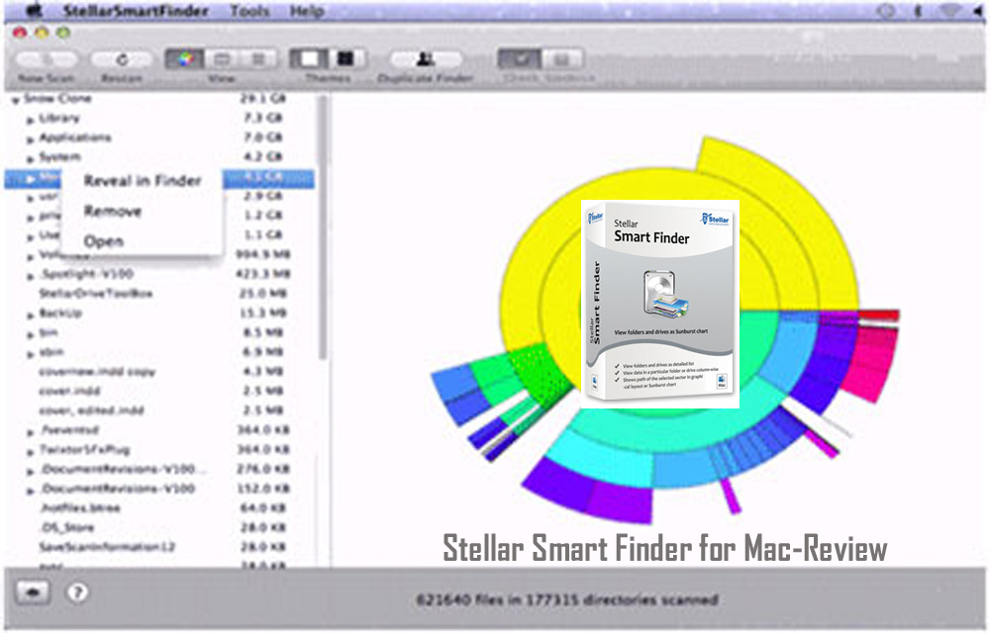Click the Rescan toolbar icon

tap(123, 59)
